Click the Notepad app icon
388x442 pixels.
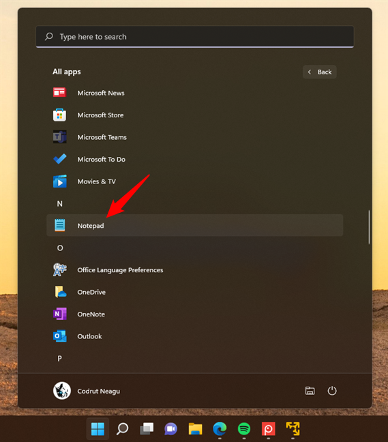pos(59,225)
